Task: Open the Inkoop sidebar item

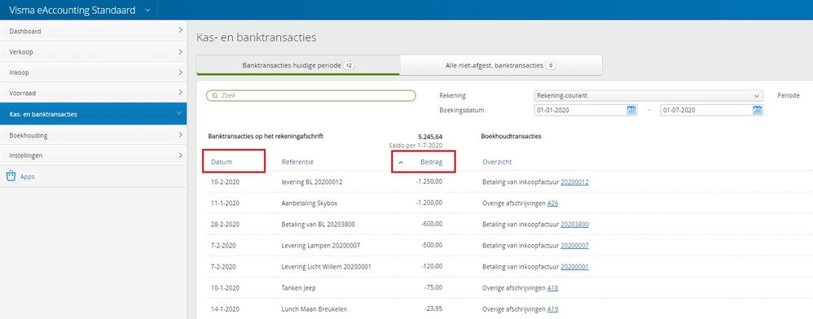Action: [94, 72]
